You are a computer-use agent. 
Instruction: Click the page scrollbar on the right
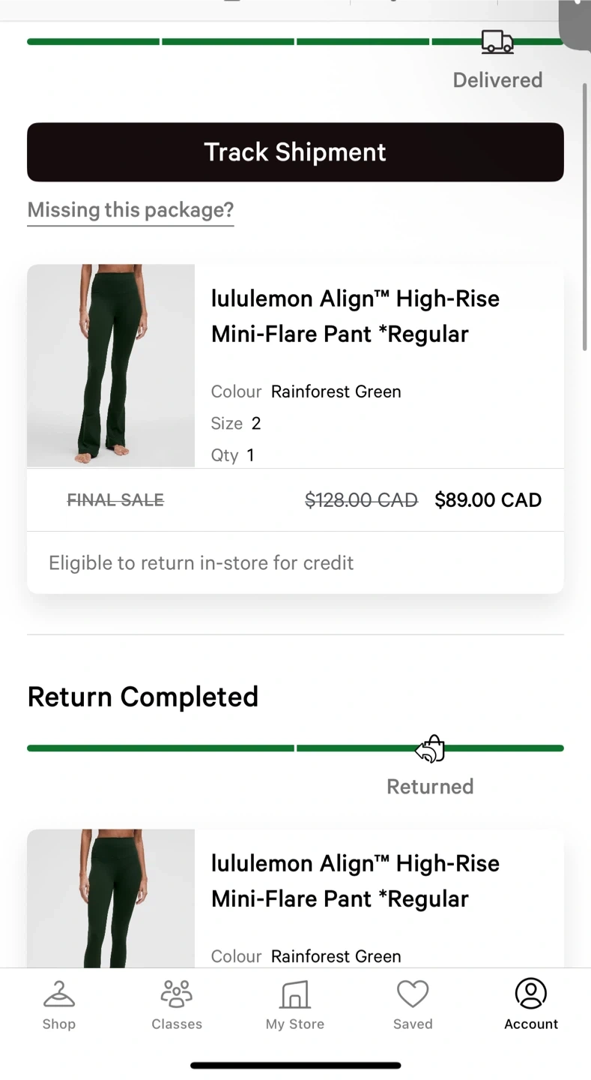pos(585,217)
